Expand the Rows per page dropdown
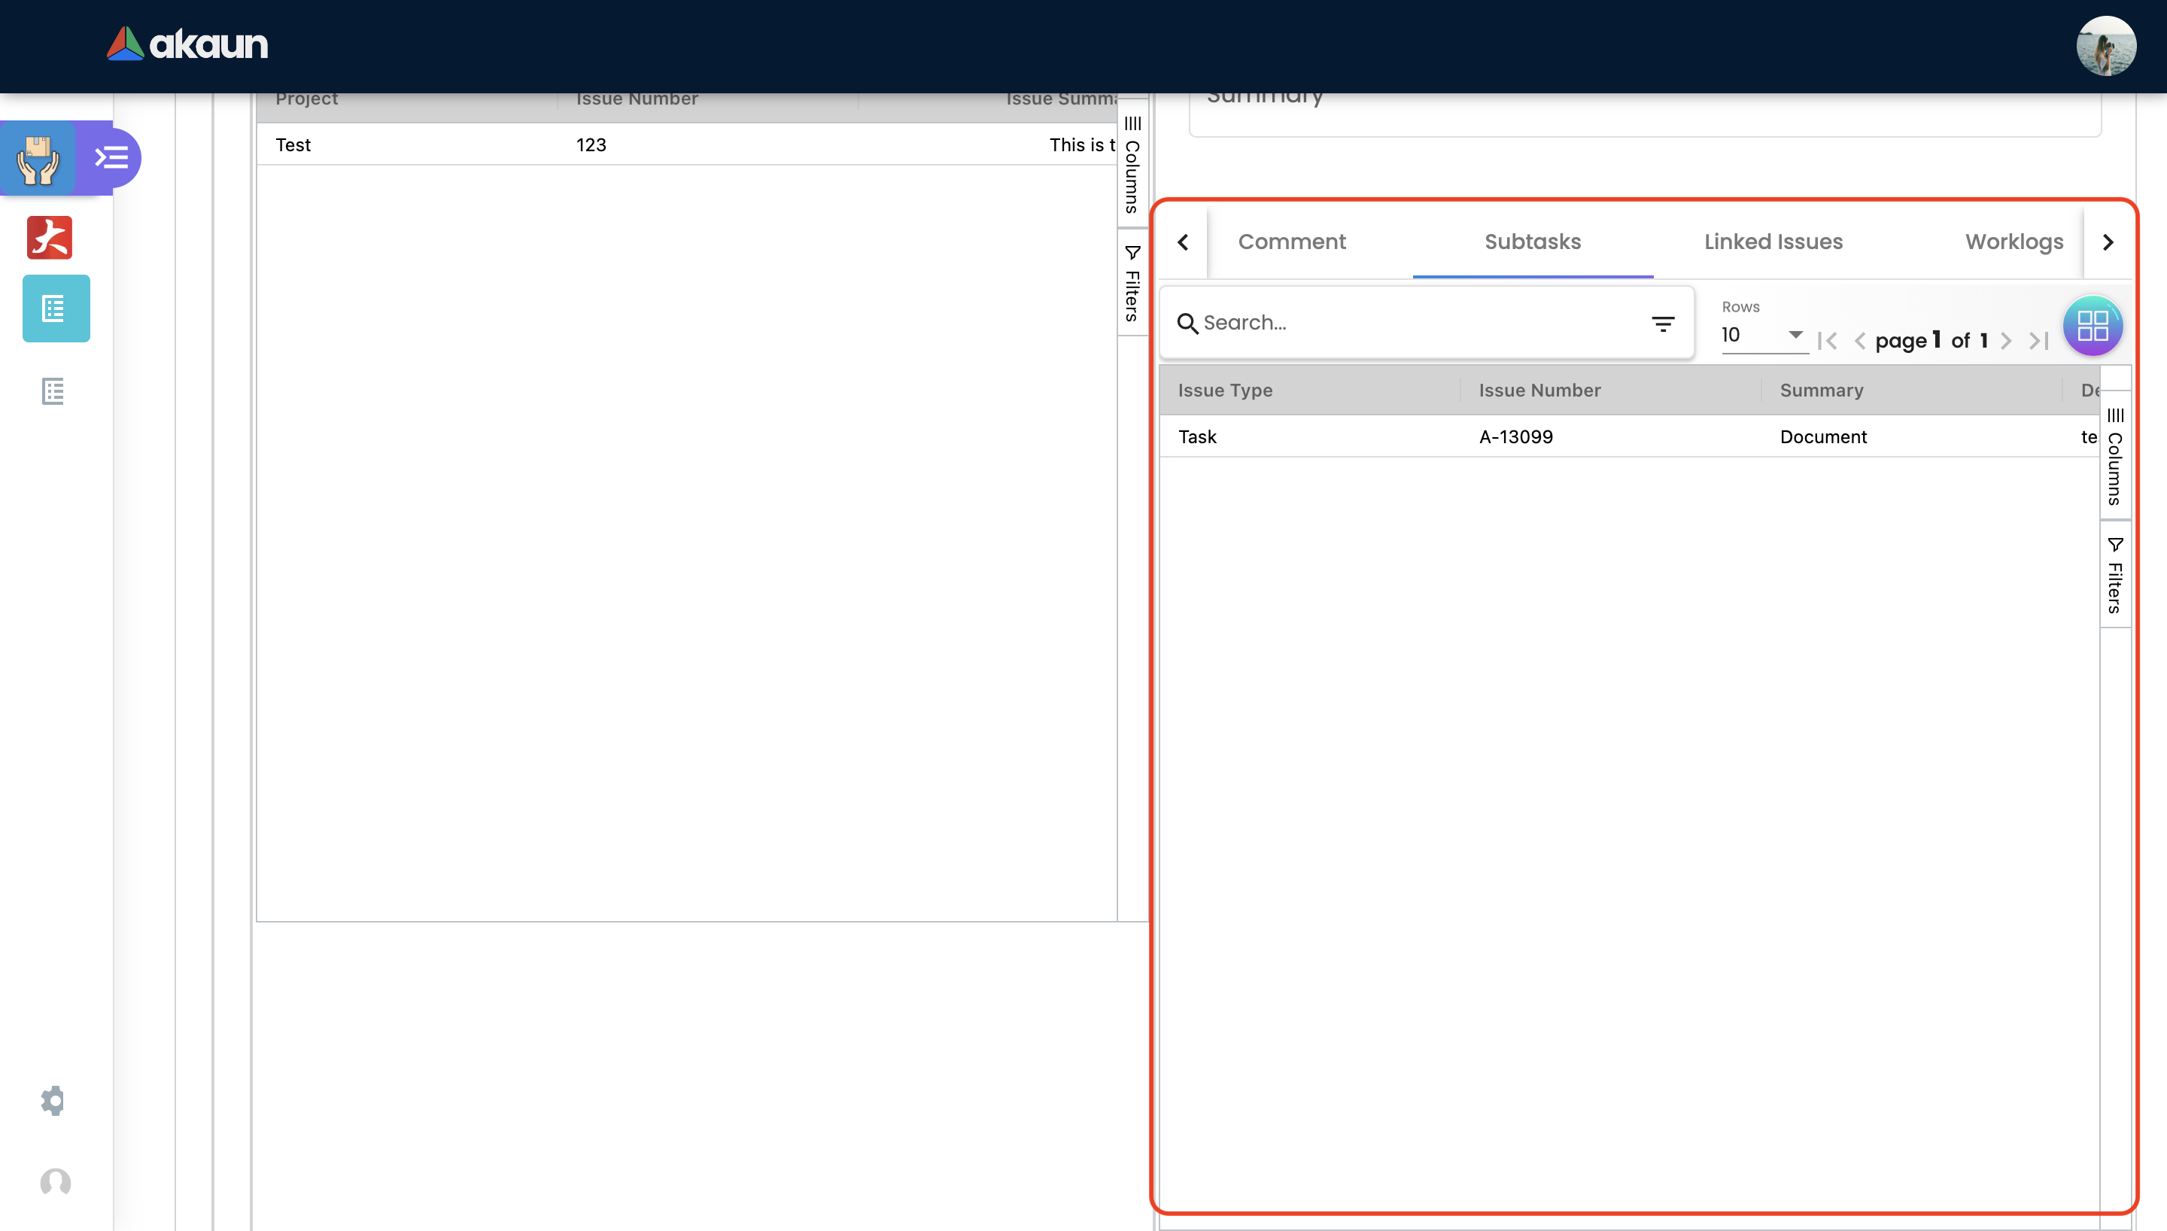 (1763, 335)
